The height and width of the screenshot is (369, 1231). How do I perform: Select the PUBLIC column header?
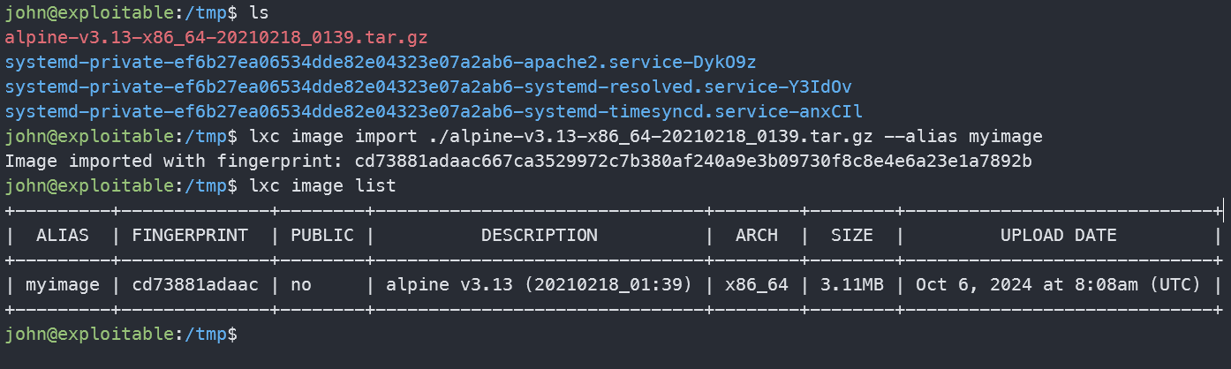pos(322,236)
